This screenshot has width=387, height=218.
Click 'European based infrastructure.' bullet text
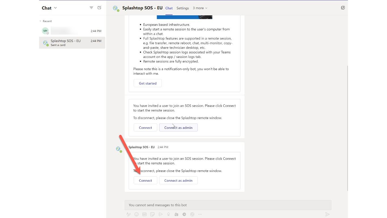(x=167, y=25)
